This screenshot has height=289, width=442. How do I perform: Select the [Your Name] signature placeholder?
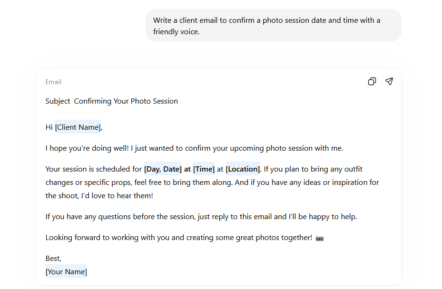pos(66,272)
